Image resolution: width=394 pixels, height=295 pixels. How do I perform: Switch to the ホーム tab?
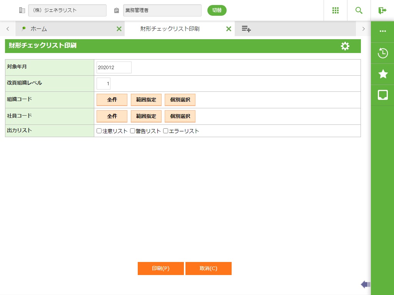click(x=38, y=29)
